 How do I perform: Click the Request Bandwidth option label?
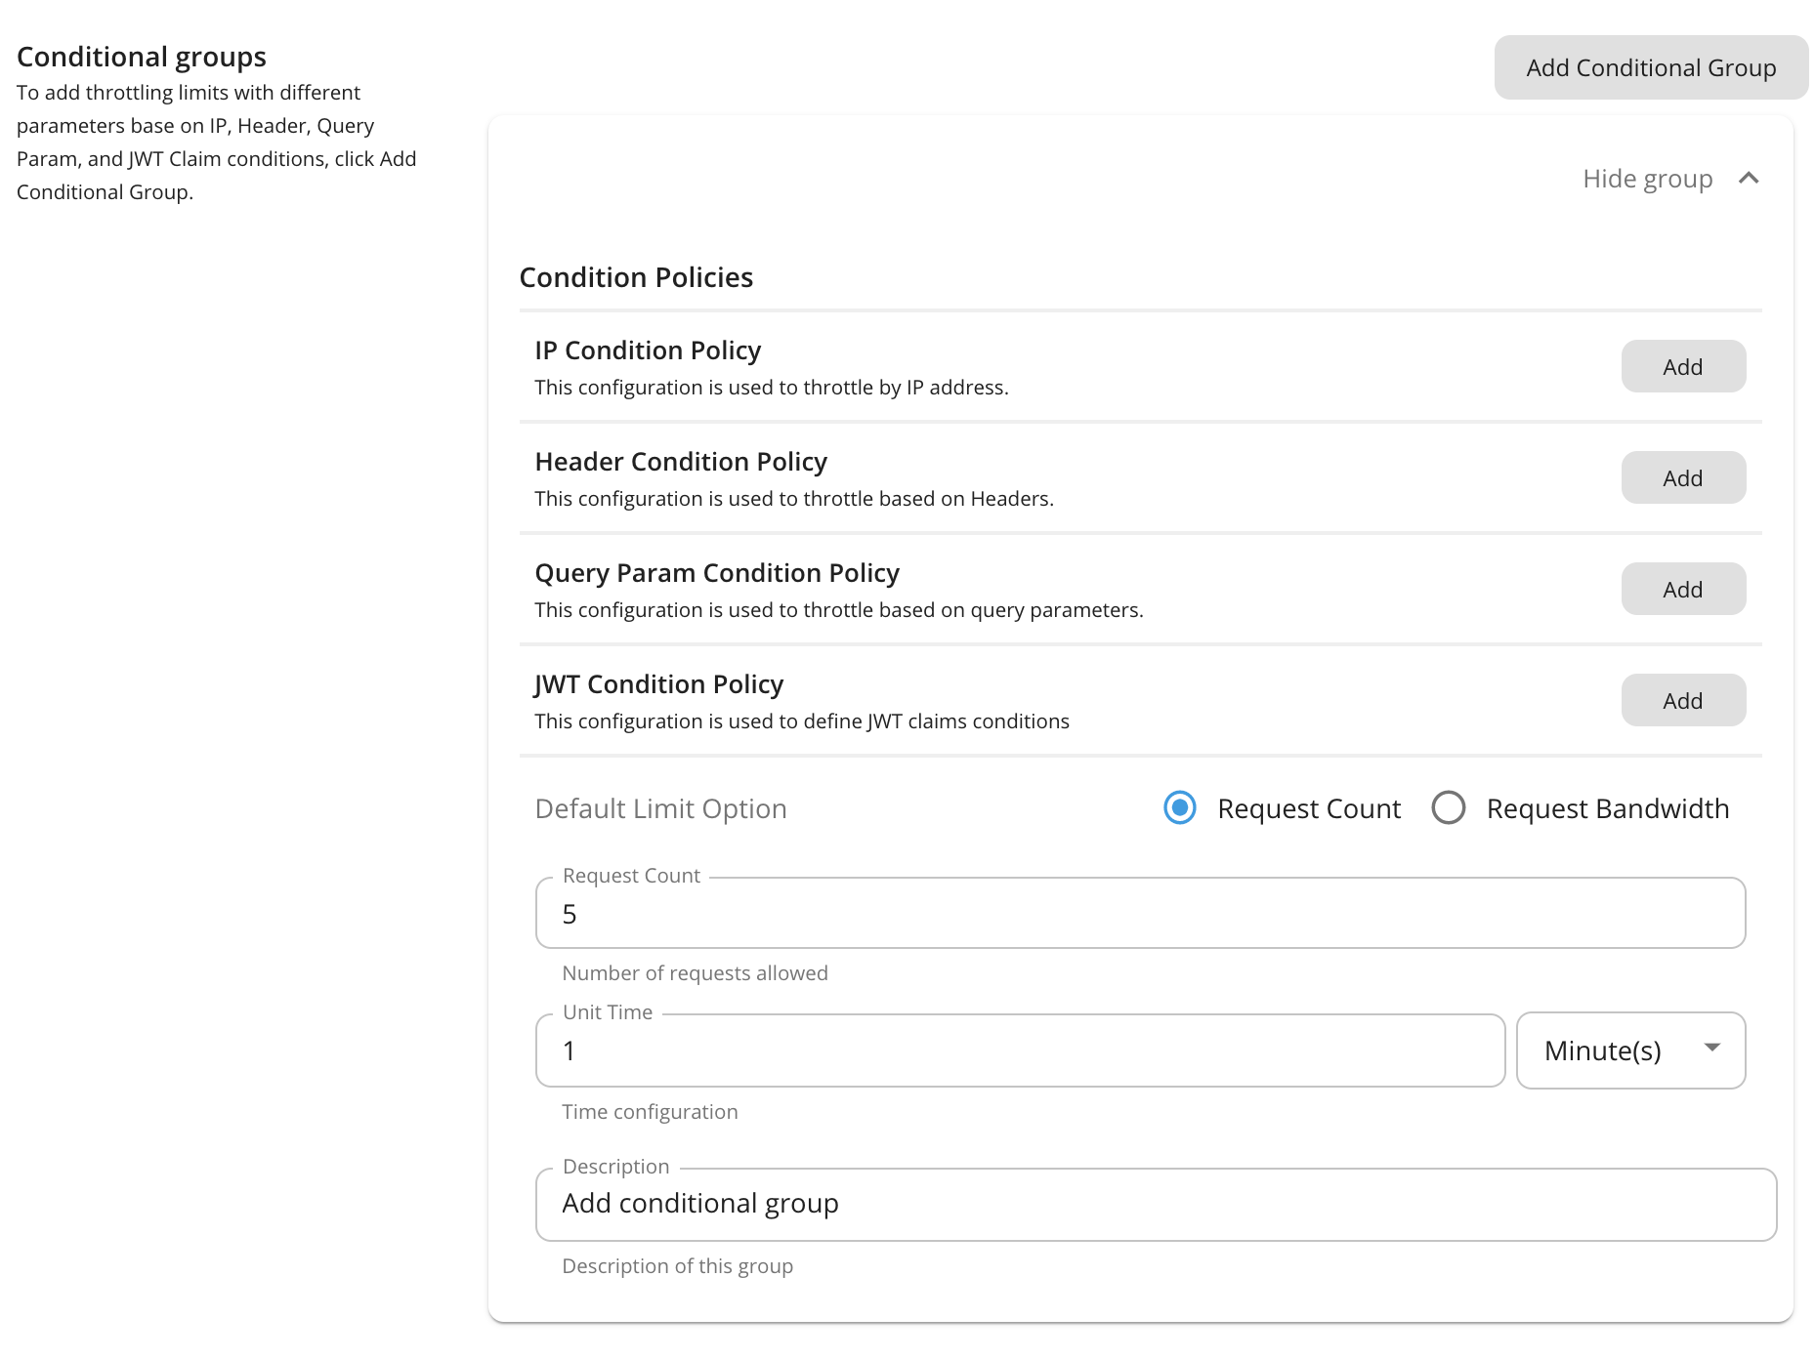click(1607, 808)
